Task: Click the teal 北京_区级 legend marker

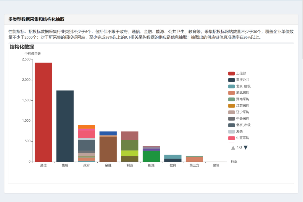Action: pos(231,86)
